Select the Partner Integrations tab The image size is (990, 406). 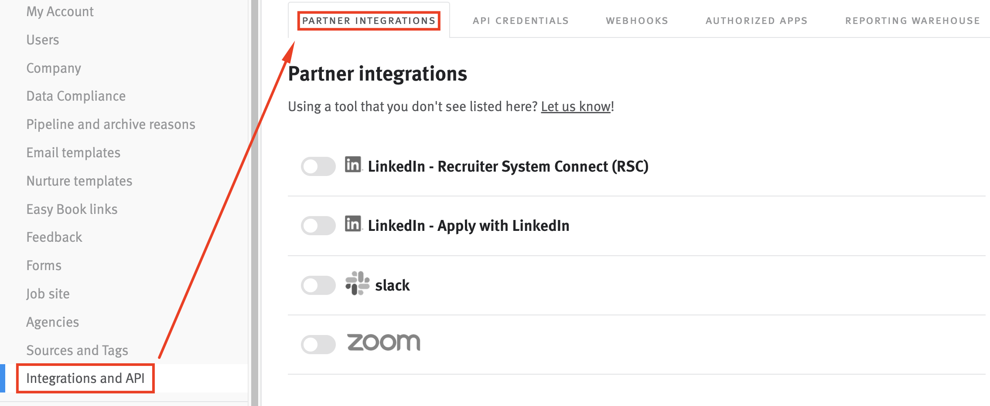pyautogui.click(x=369, y=20)
